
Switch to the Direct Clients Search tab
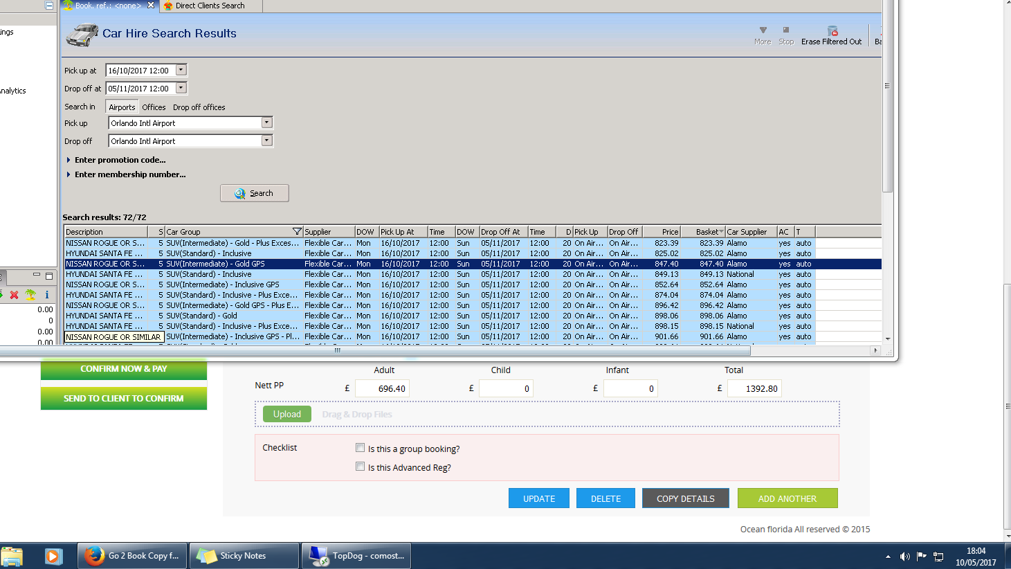210,6
